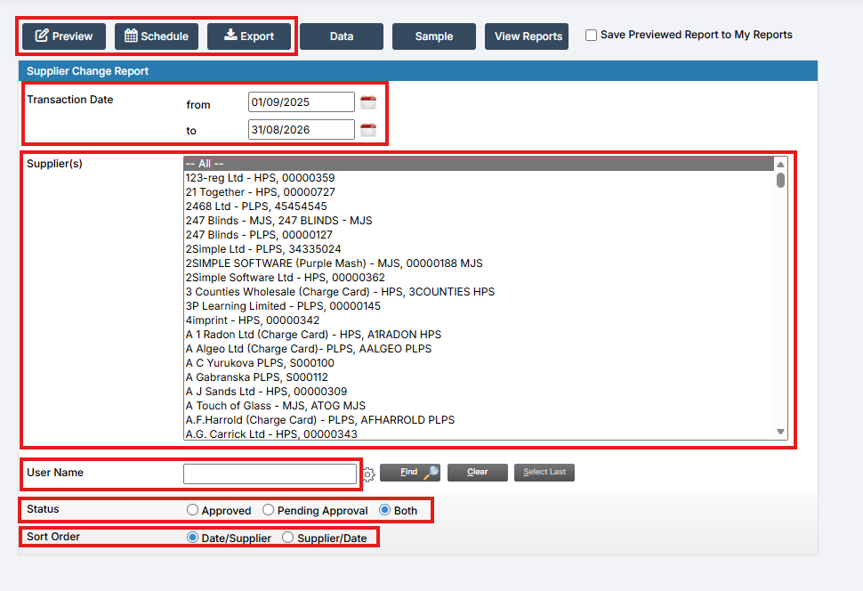Click the Schedule button with calendar icon
863x591 pixels.
(x=157, y=36)
